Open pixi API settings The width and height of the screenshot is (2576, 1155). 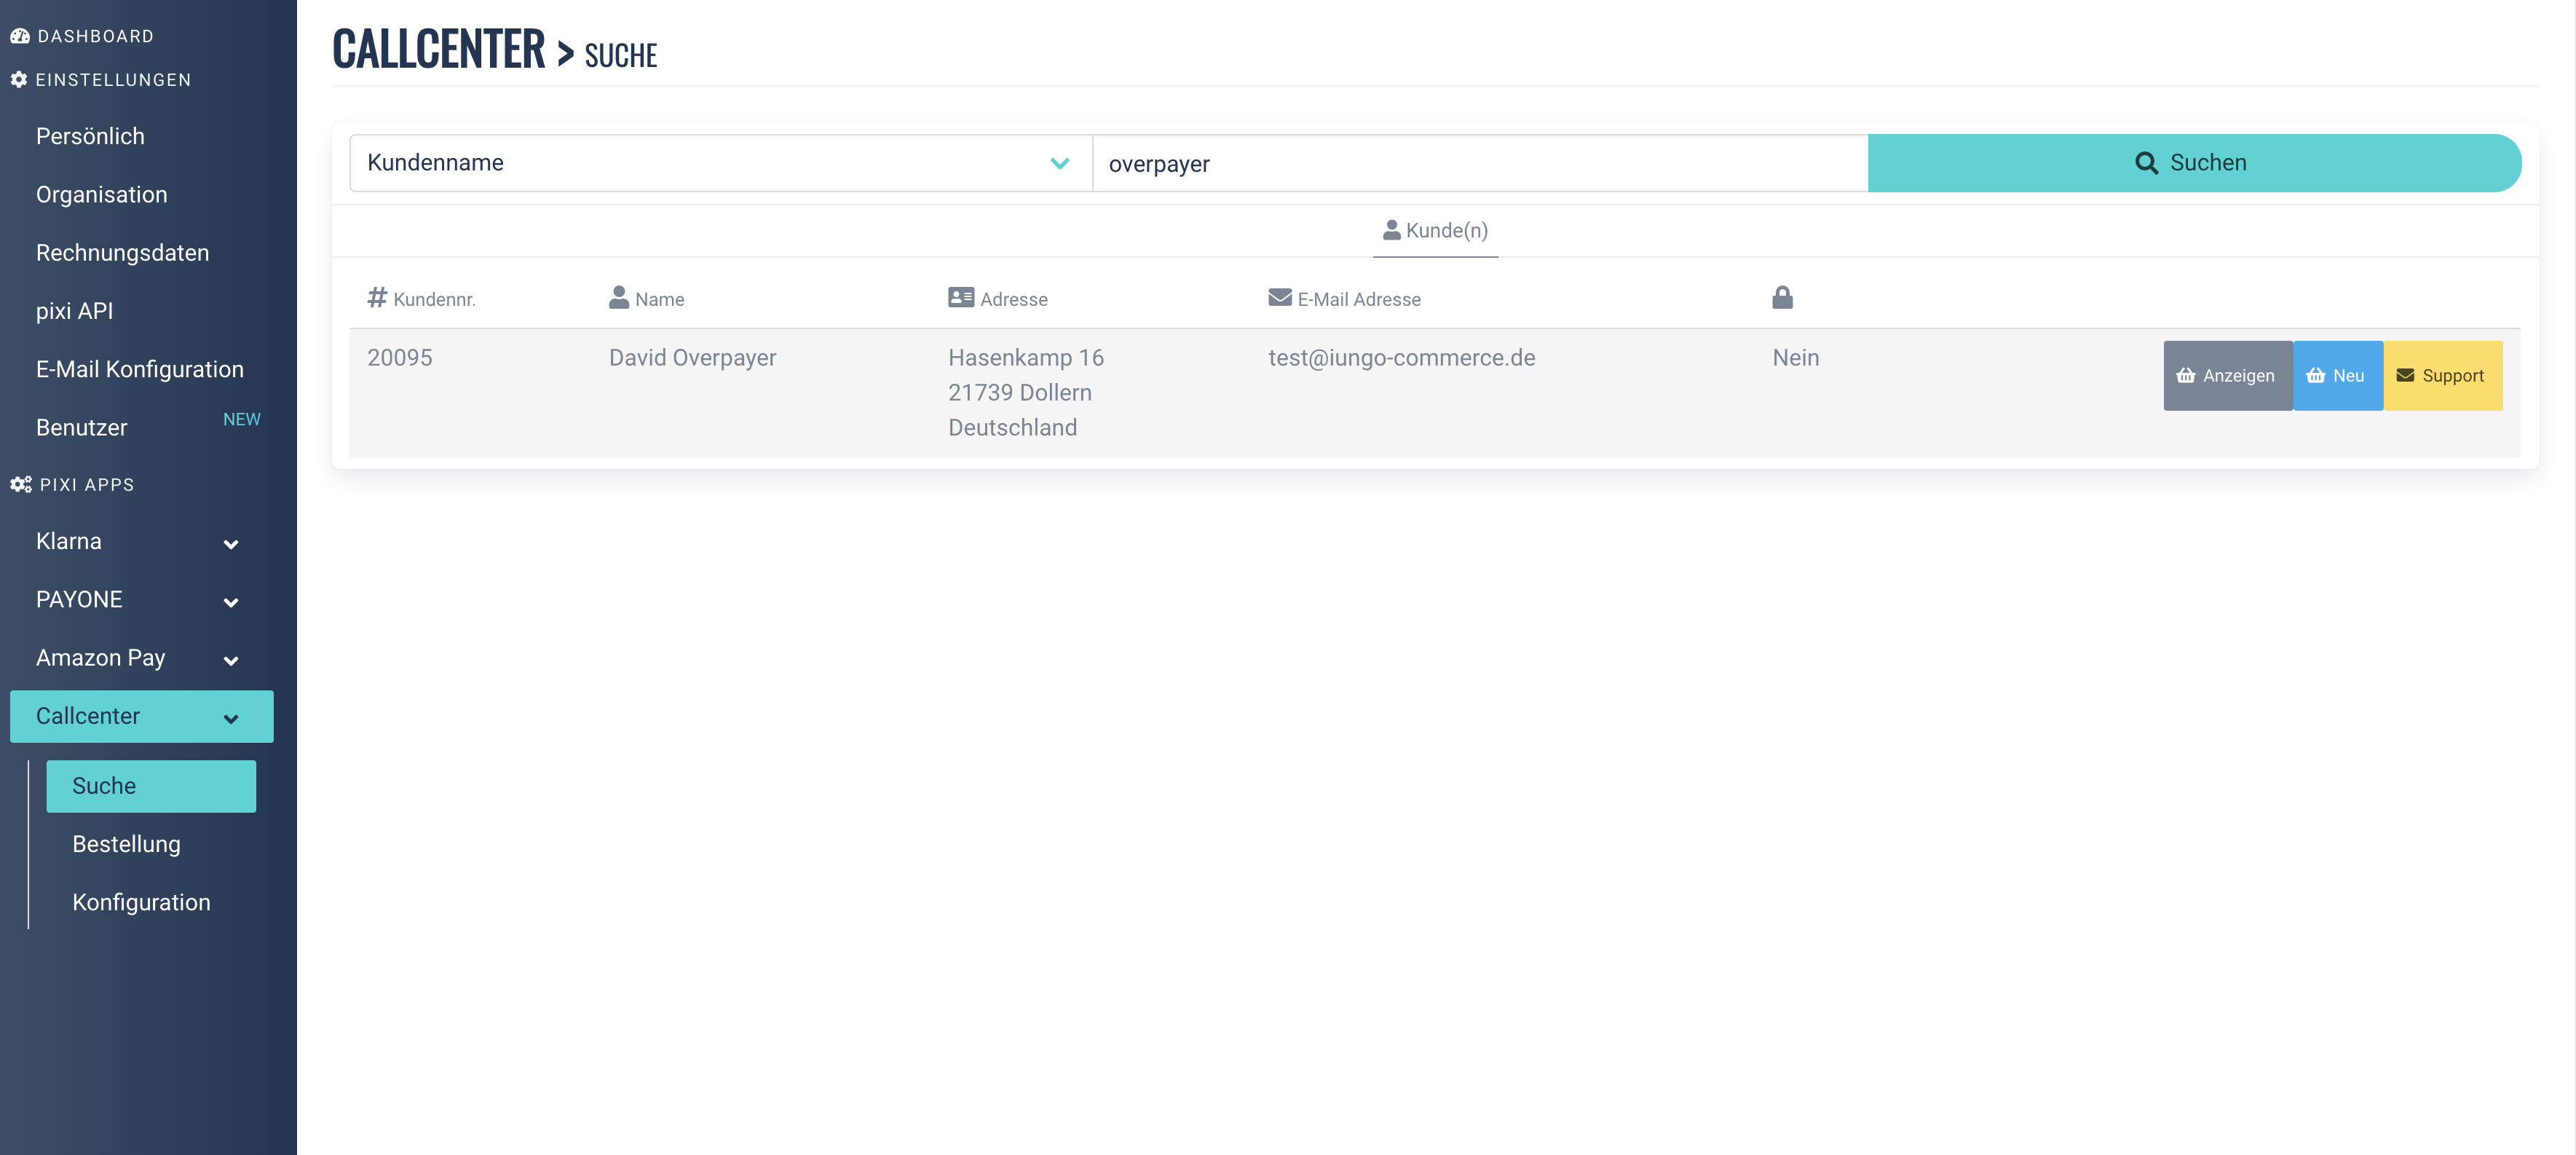[x=74, y=311]
